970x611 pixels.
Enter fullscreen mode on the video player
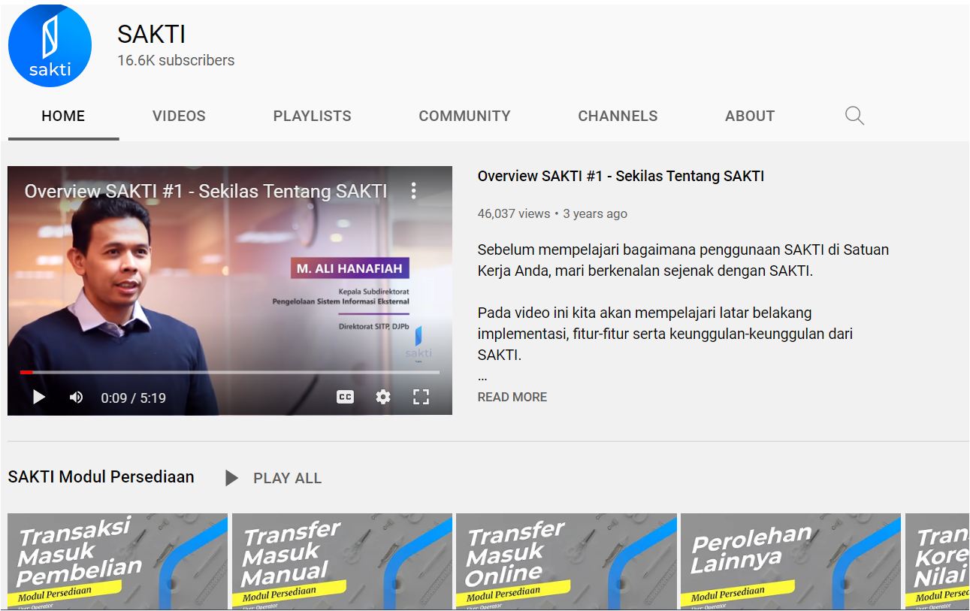421,397
